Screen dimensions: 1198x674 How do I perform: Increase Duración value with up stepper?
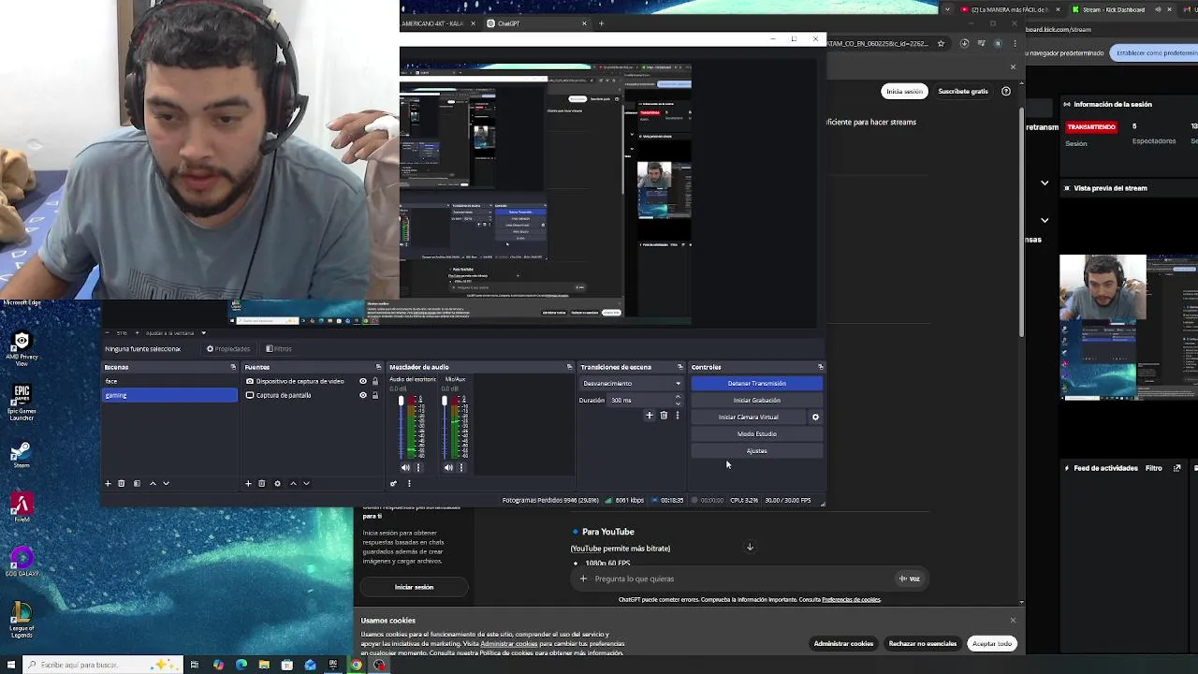coord(678,397)
